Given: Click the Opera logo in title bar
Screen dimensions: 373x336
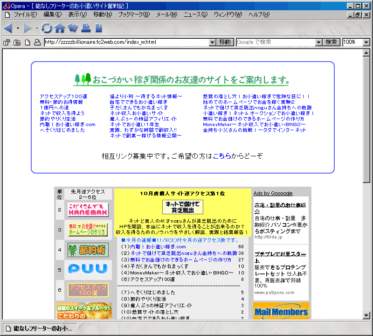Looking at the screenshot, I should click(6, 6).
